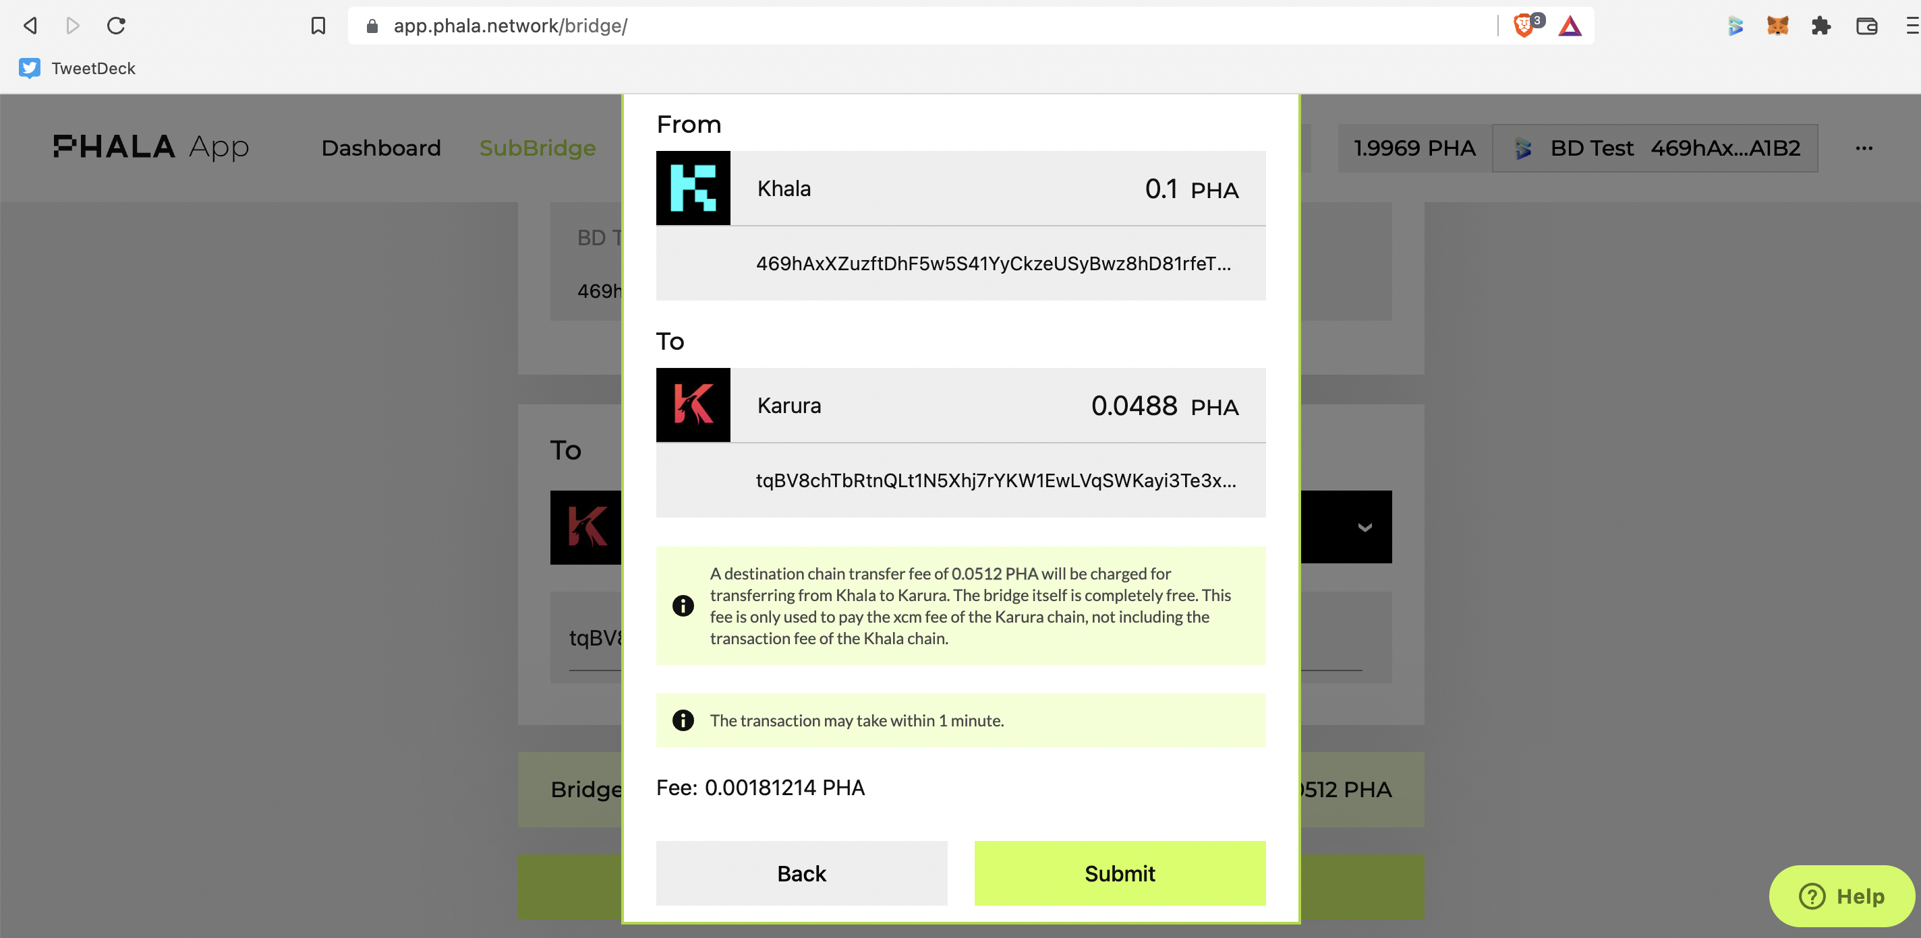Image resolution: width=1921 pixels, height=938 pixels.
Task: Select SubBridge navigation item
Action: [537, 148]
